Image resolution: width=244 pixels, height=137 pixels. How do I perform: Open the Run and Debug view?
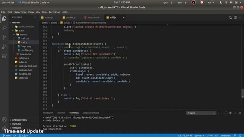coord(4,46)
